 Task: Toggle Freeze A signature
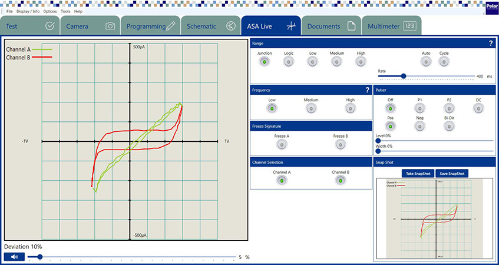point(282,145)
